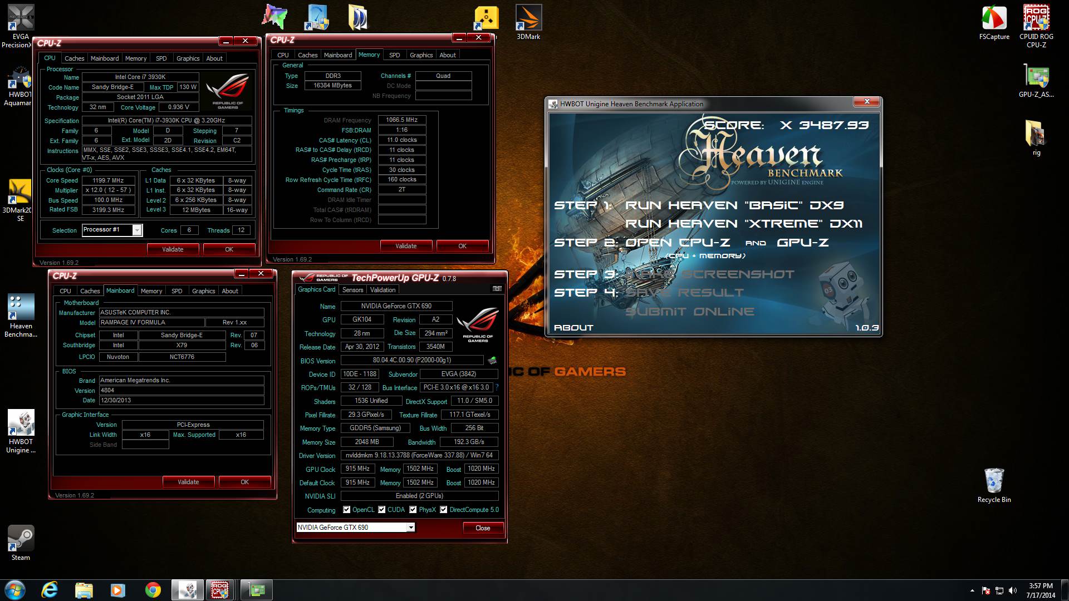Open About tab in CPU-Z processor window
The height and width of the screenshot is (601, 1069).
pyautogui.click(x=214, y=58)
